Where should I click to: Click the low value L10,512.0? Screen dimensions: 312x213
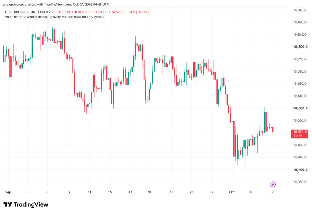coord(100,12)
